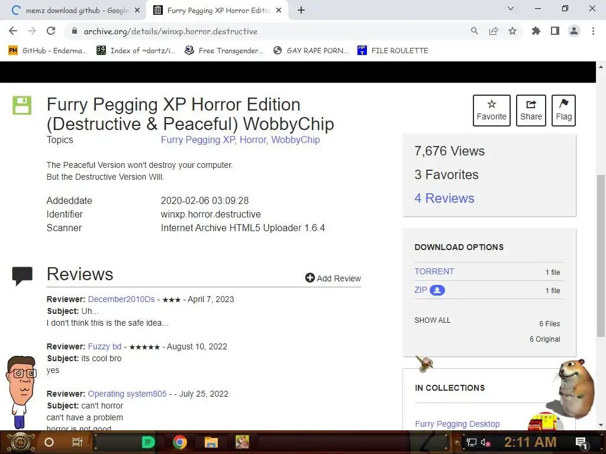This screenshot has height=454, width=606.
Task: Click the ZIP blue download arrow icon
Action: [437, 290]
